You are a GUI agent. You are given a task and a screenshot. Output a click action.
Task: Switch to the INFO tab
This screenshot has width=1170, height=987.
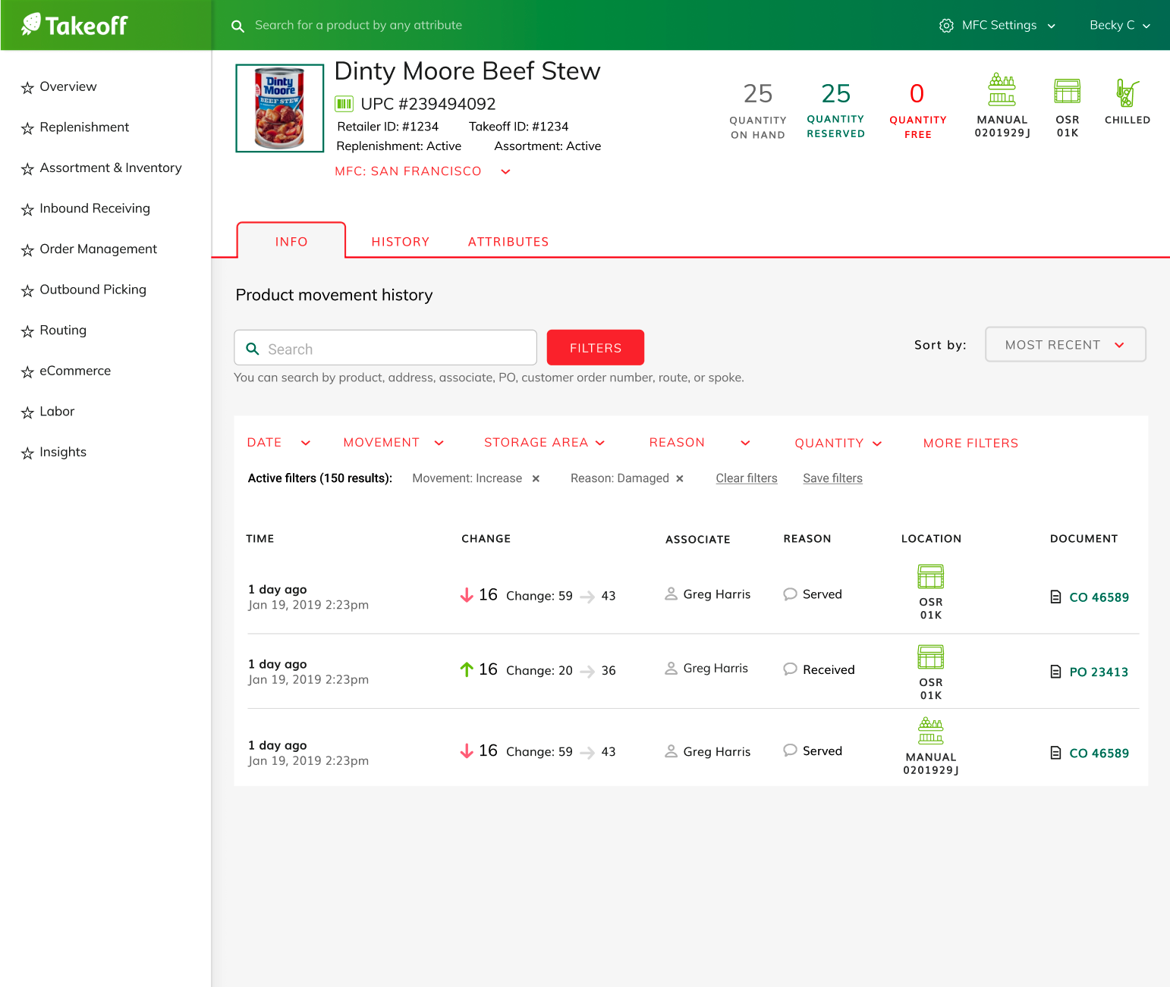[x=291, y=241]
